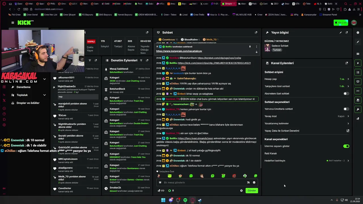Screen dimensions: 363x204
Task: Pop out the Sohbet chat panel
Action: click(256, 33)
